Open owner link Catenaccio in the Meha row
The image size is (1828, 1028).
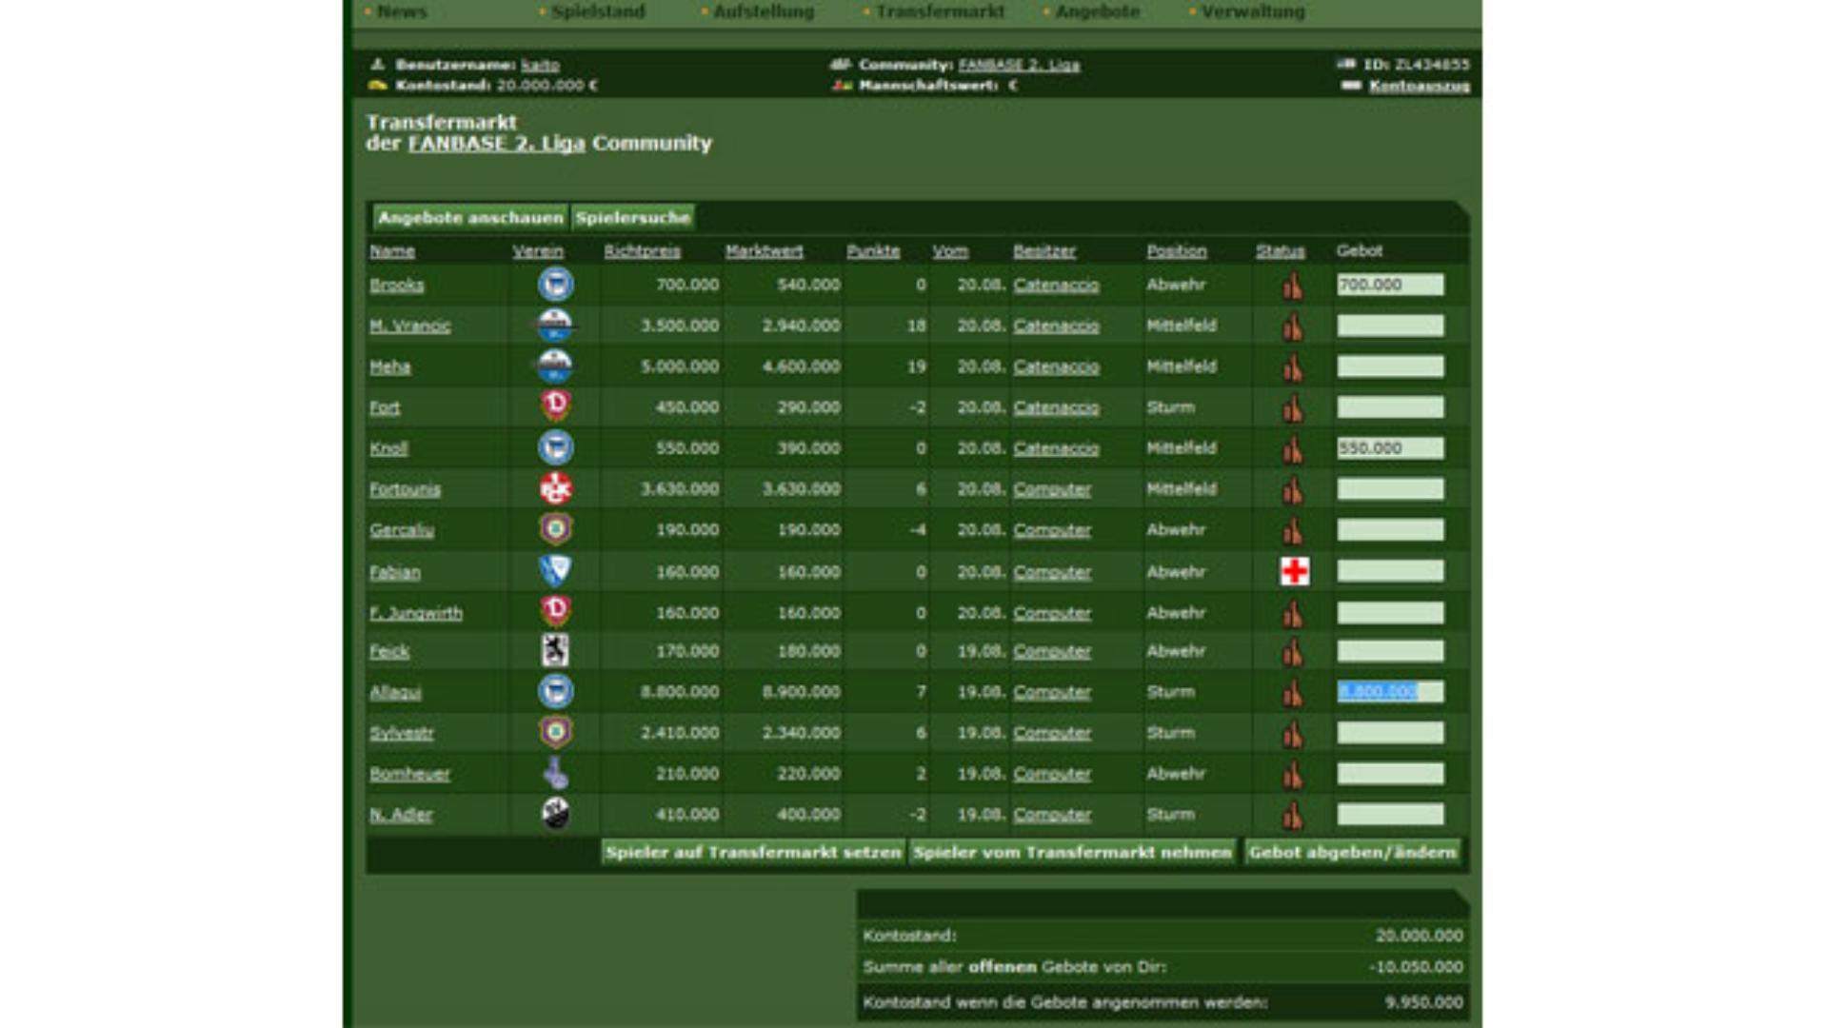pos(1056,366)
